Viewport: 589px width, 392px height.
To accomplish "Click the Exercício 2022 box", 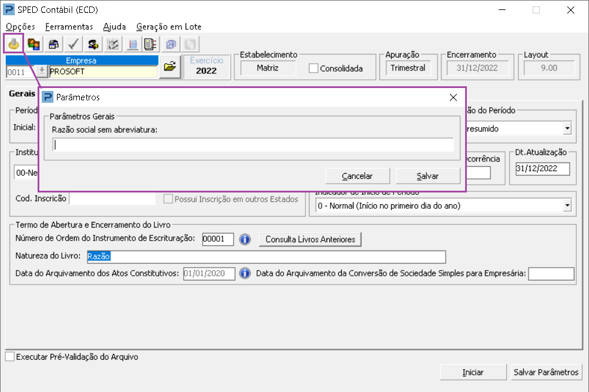I will (x=206, y=66).
